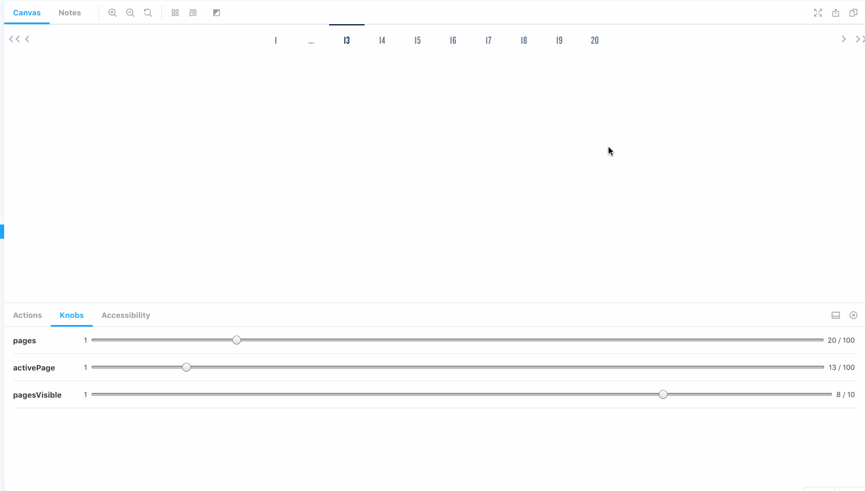
Task: Reset the canvas zoom level
Action: point(148,12)
